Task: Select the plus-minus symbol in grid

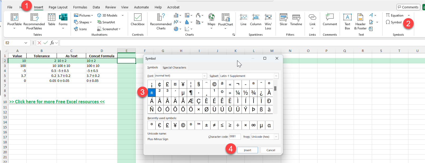Action: 152,93
